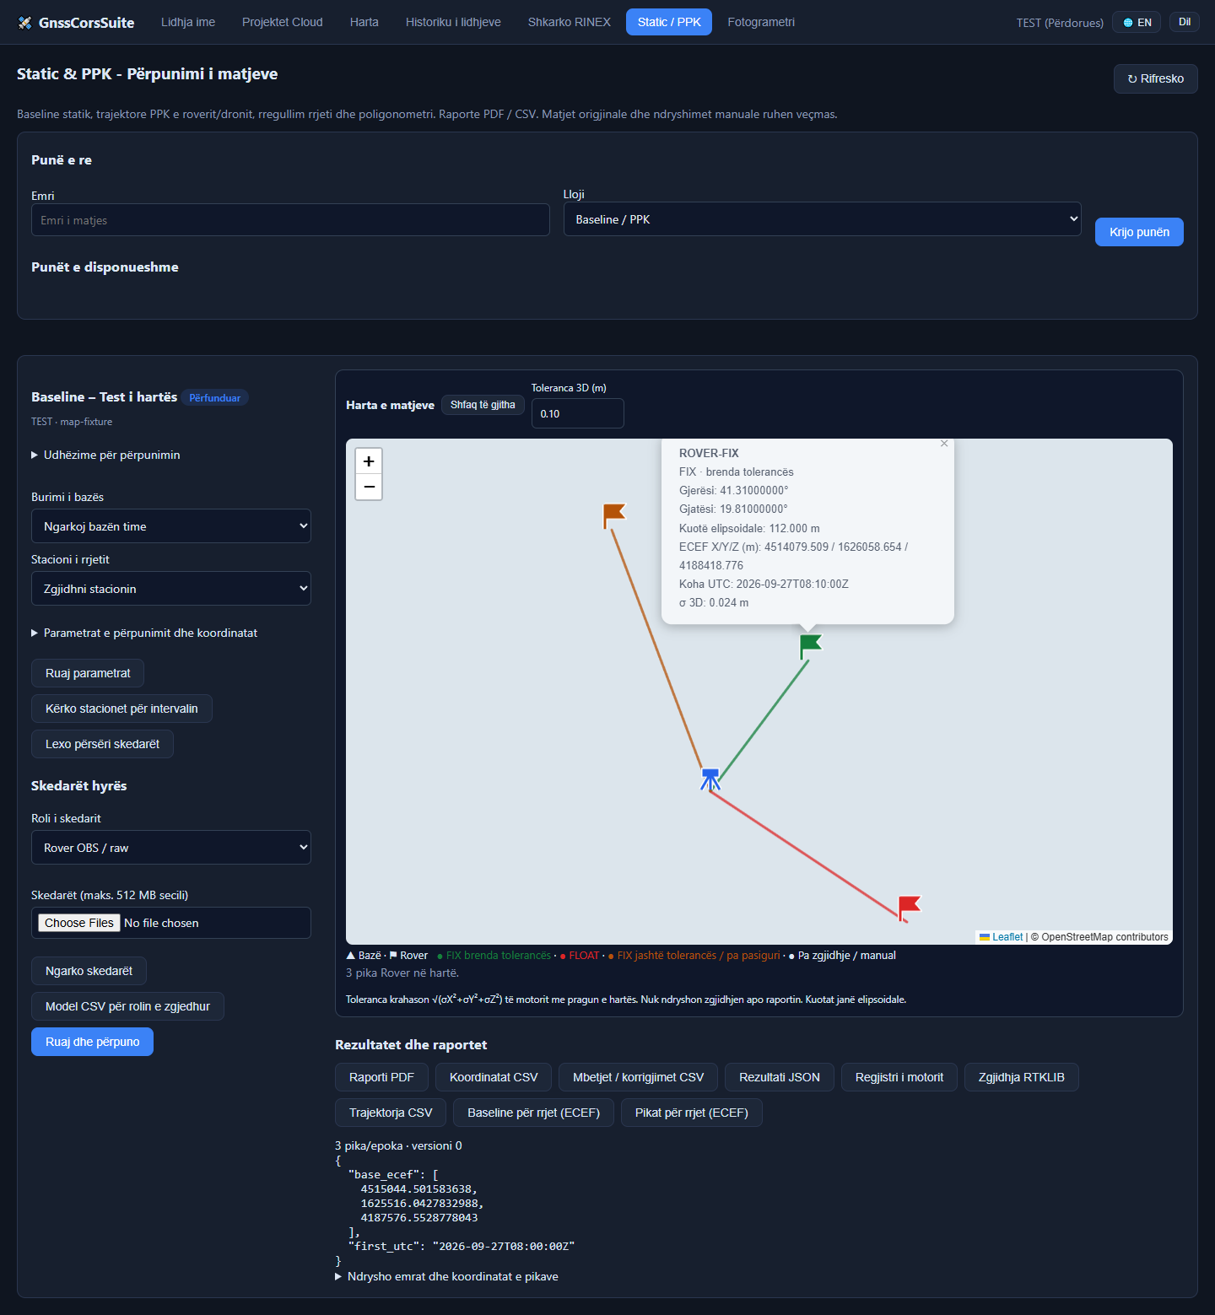This screenshot has height=1315, width=1215.
Task: Click the Krijo punën button
Action: [x=1139, y=232]
